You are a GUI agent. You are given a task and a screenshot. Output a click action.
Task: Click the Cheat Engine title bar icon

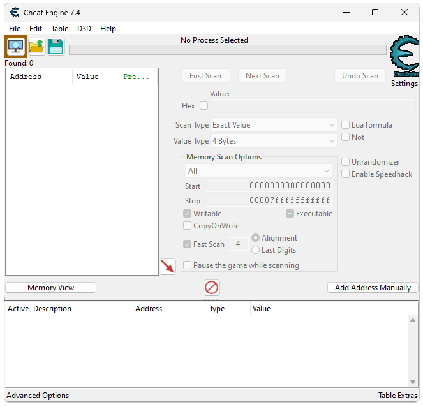tap(14, 12)
